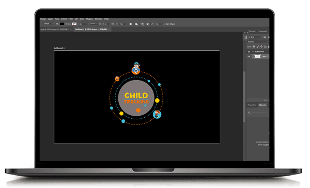Click the black Fill color swatch
310x188 pixels.
(x=62, y=24)
